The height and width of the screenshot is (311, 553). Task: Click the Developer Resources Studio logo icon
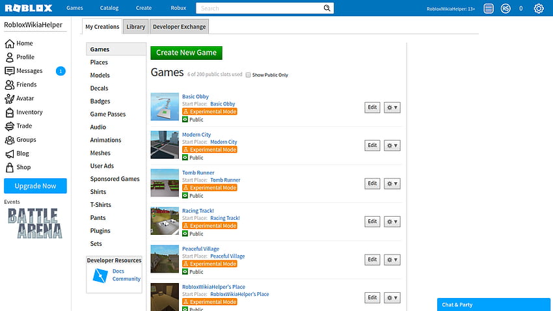100,276
